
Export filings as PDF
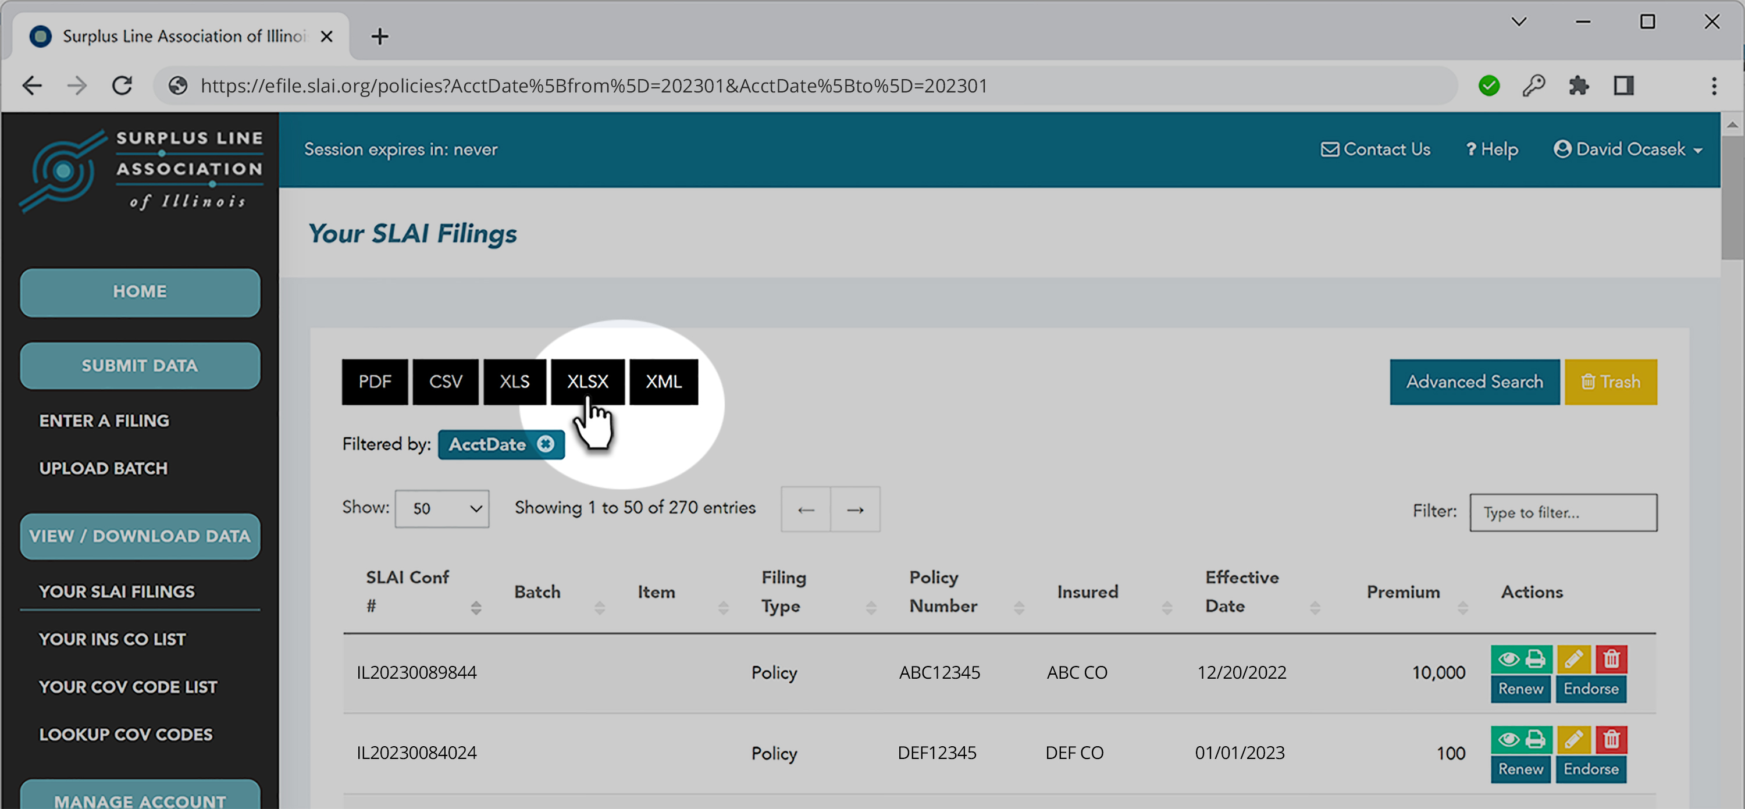click(375, 382)
